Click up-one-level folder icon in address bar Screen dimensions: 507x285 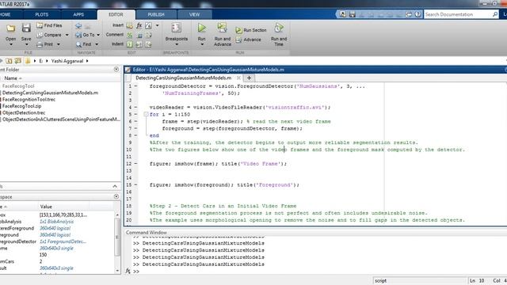(9, 61)
